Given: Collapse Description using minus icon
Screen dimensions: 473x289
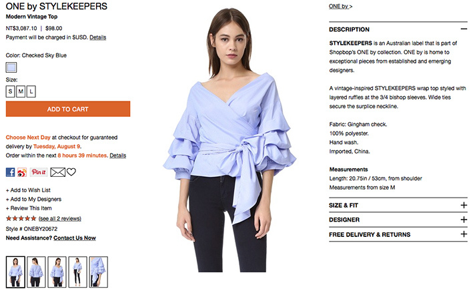Looking at the screenshot, I should click(x=464, y=29).
